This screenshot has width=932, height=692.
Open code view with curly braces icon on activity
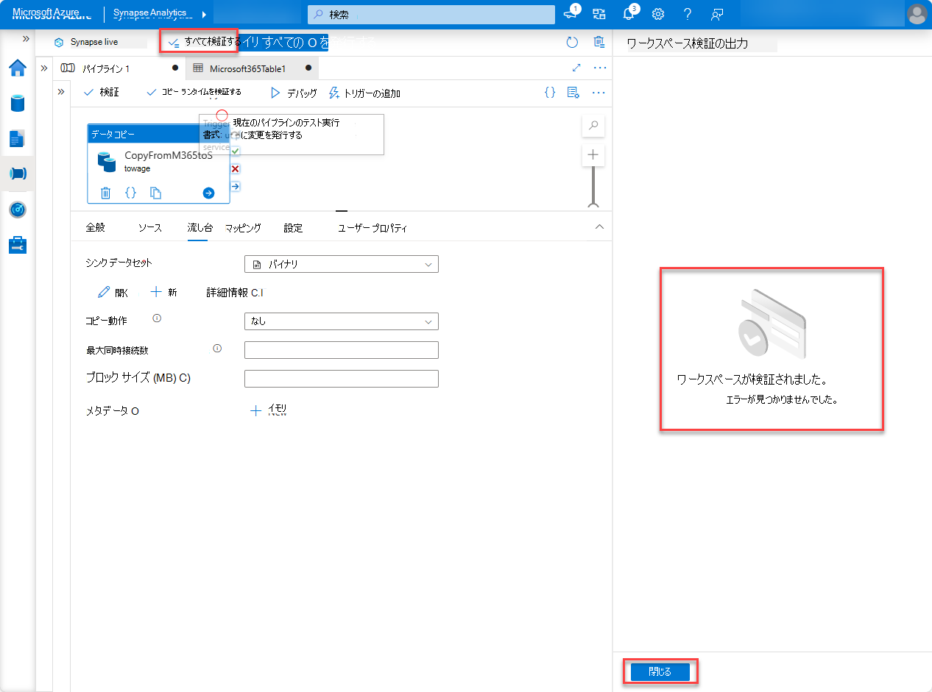tap(130, 193)
